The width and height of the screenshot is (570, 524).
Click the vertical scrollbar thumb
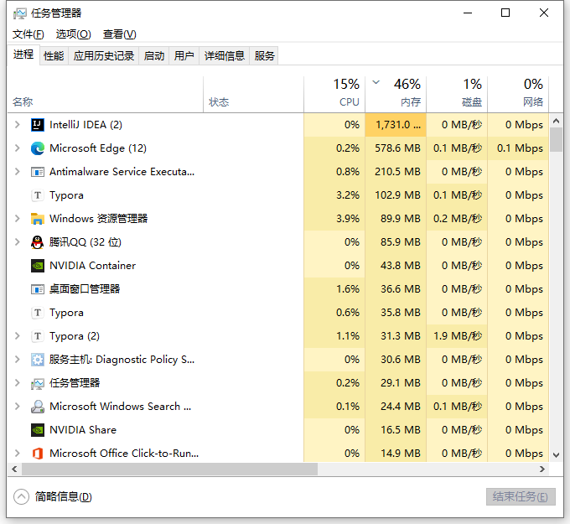pos(556,140)
